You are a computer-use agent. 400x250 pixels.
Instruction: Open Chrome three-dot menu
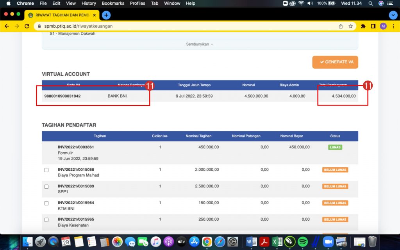pos(393,26)
